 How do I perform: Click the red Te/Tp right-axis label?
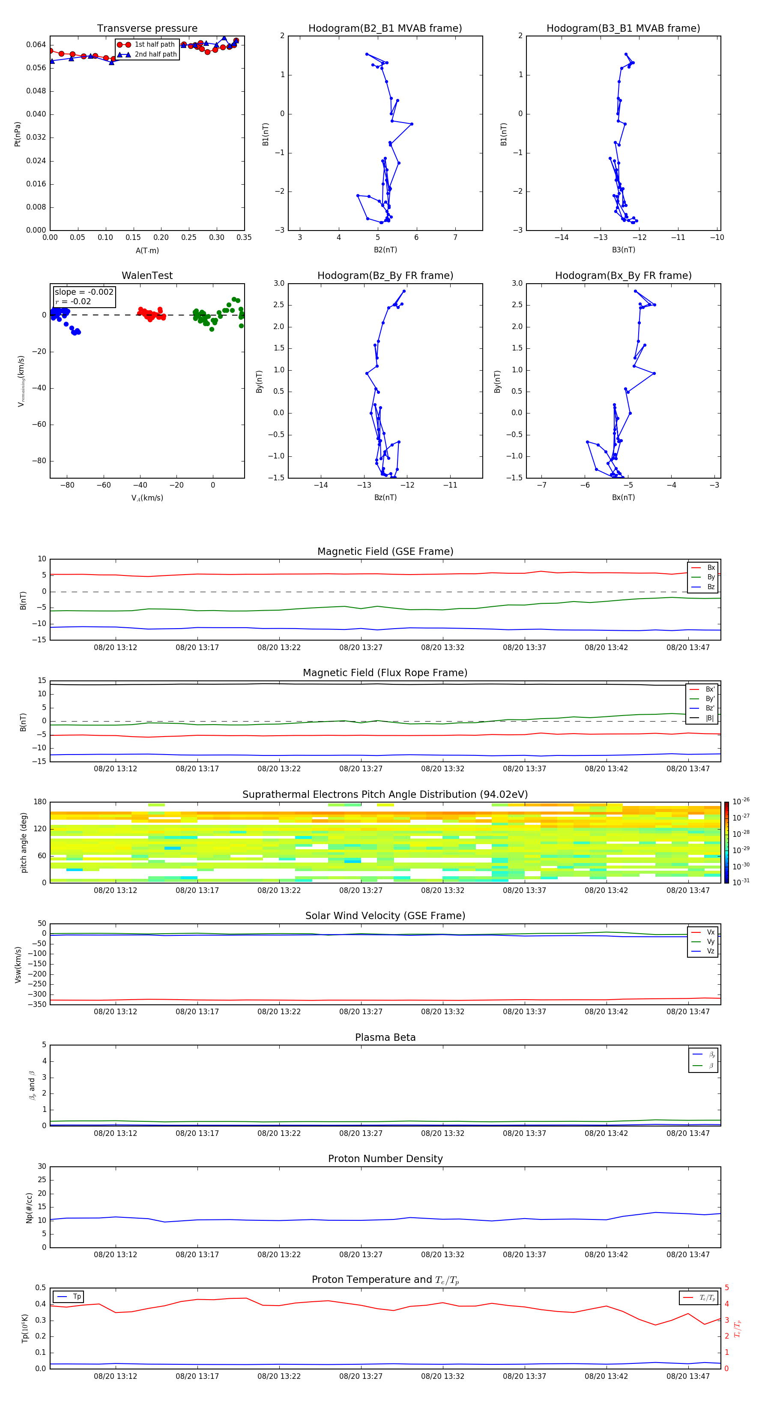(x=738, y=1328)
